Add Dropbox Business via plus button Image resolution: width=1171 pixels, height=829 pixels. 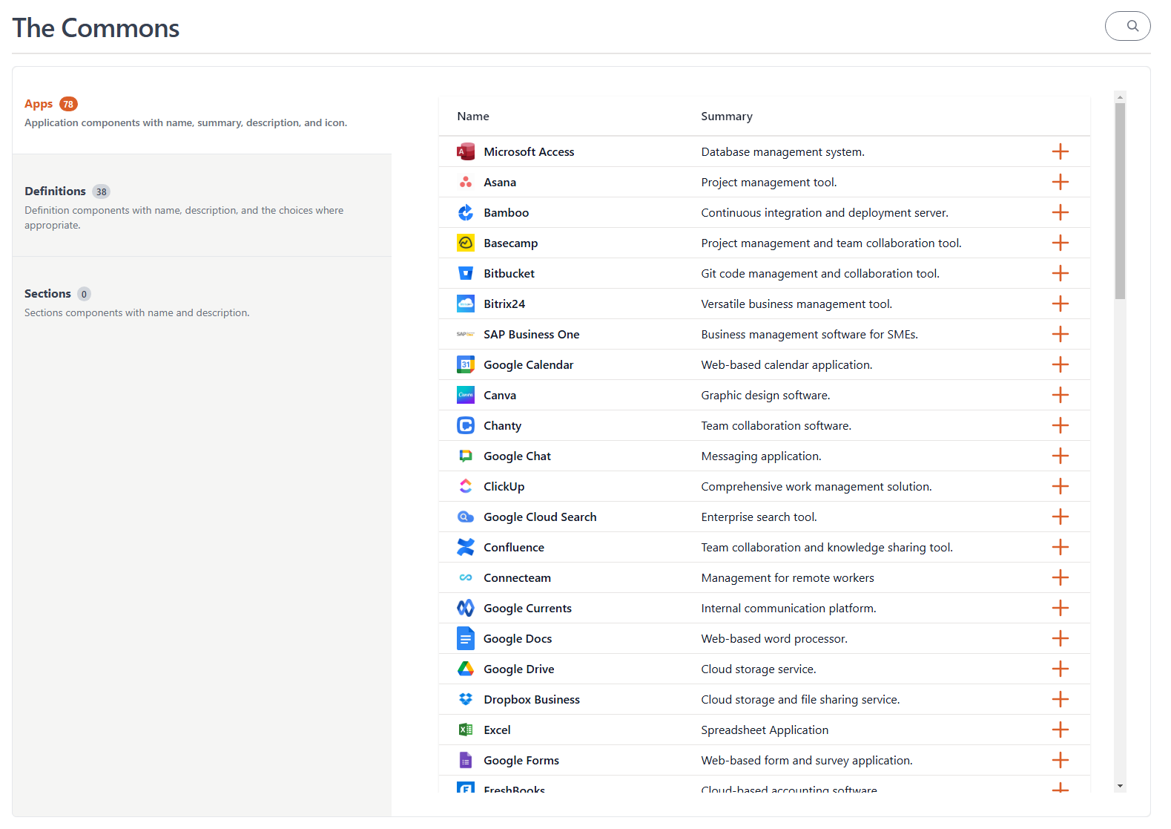tap(1061, 699)
